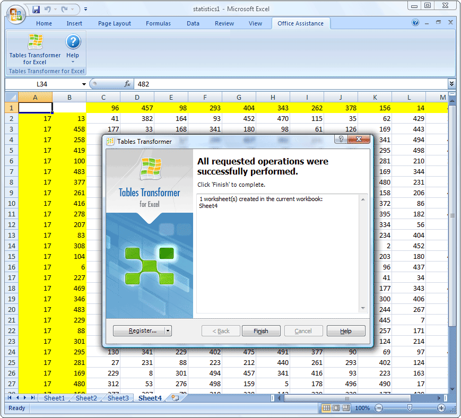
Task: Click the horizontal scrollbar left arrow
Action: coord(279,398)
